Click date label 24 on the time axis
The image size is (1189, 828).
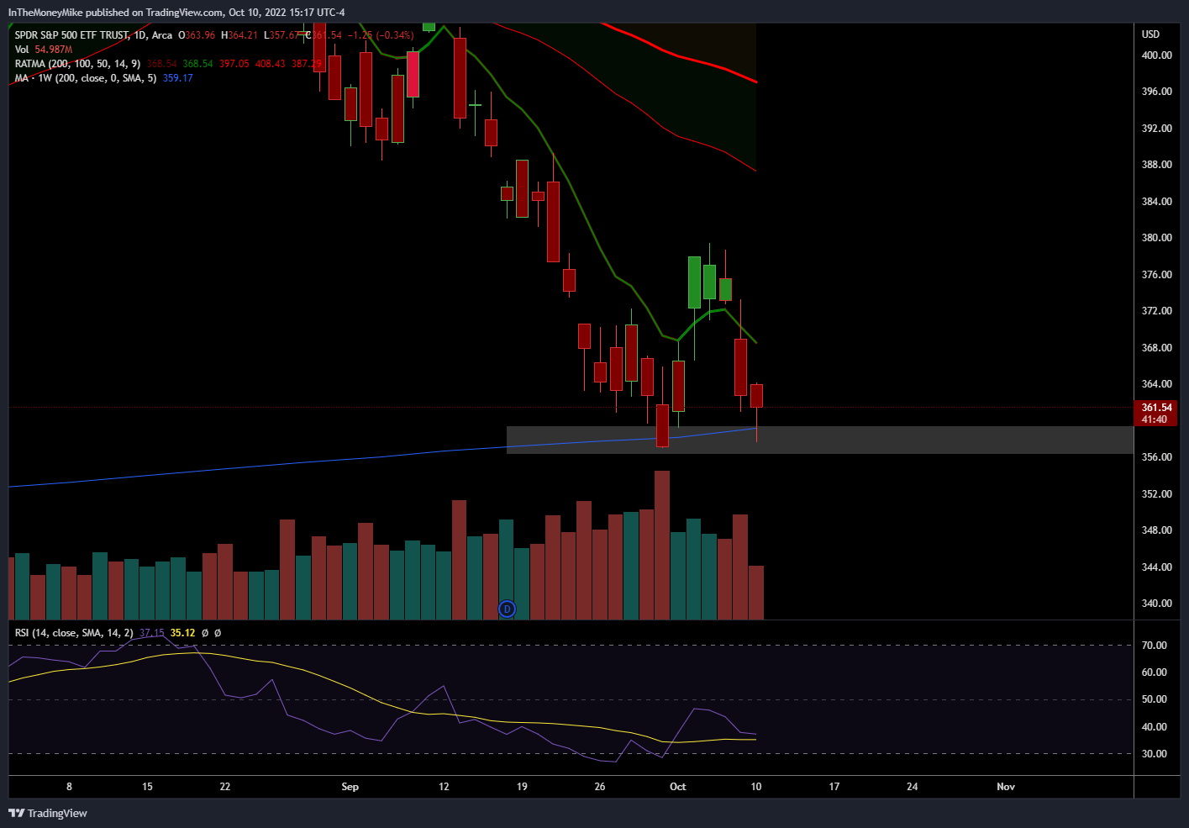(913, 787)
